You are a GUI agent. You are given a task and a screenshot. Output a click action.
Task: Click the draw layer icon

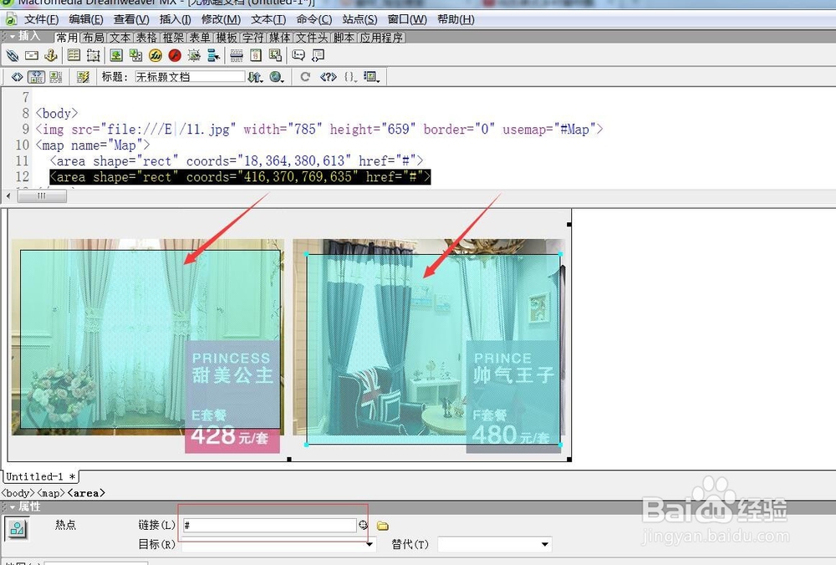point(94,55)
